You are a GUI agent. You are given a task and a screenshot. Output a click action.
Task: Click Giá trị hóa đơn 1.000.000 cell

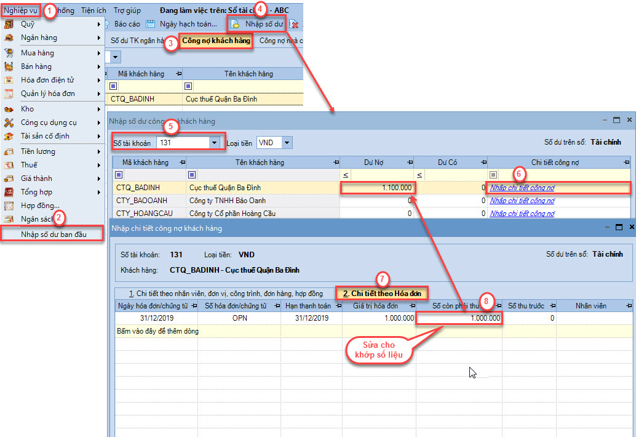[379, 318]
